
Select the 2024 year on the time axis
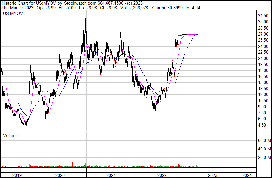pyautogui.click(x=247, y=175)
